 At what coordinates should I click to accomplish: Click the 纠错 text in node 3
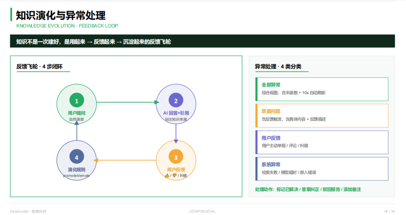pos(183,175)
